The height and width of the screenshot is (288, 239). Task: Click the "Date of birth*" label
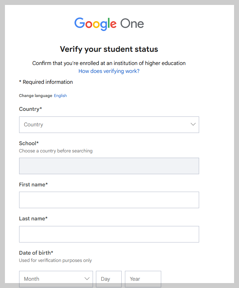36,253
